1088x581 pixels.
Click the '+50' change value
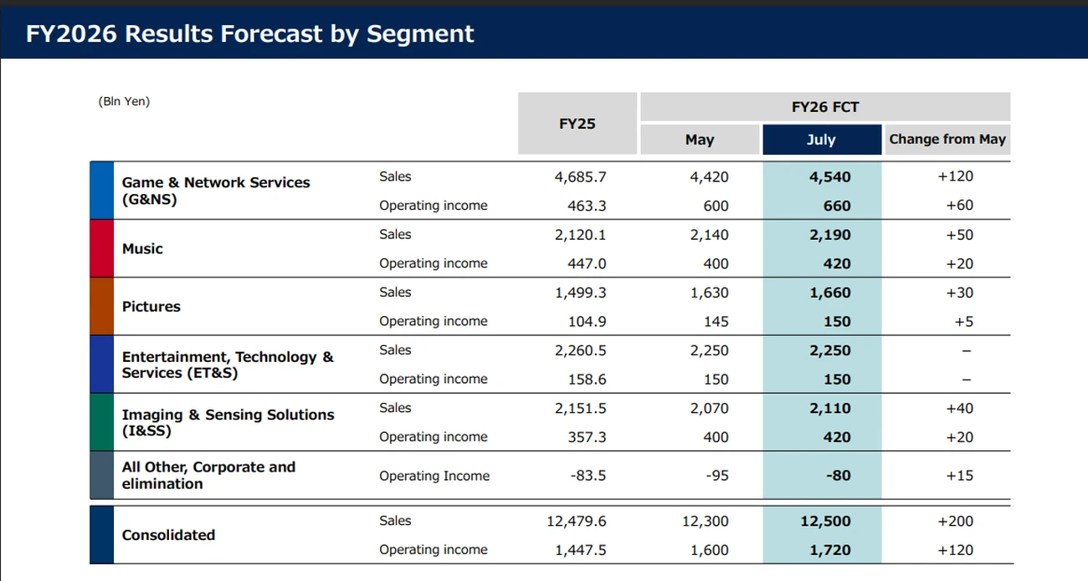pos(959,235)
